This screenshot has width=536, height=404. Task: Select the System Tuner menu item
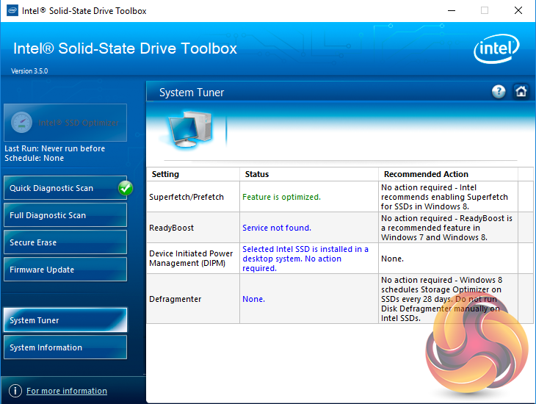click(65, 320)
